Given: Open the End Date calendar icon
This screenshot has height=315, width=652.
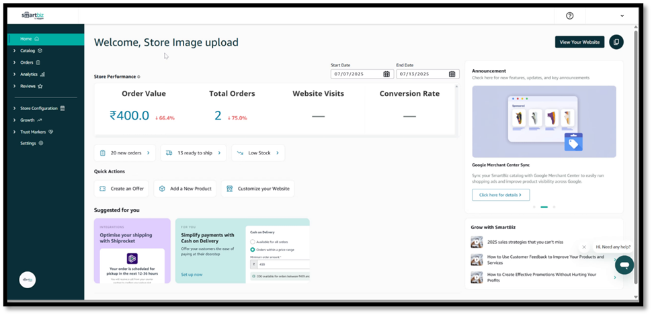Looking at the screenshot, I should click(452, 75).
